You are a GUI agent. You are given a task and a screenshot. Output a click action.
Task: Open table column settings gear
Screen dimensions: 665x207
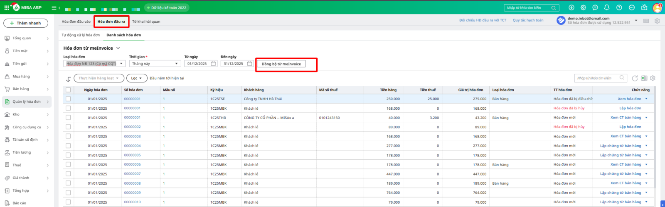(x=653, y=78)
